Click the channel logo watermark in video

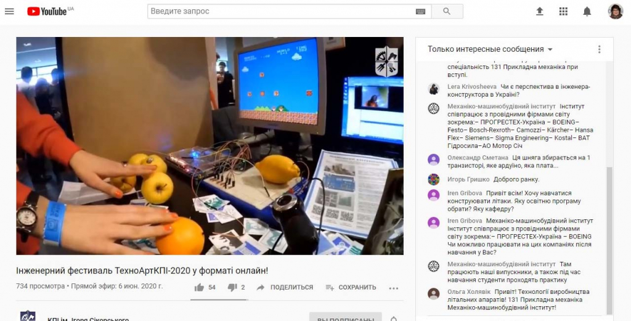(386, 62)
